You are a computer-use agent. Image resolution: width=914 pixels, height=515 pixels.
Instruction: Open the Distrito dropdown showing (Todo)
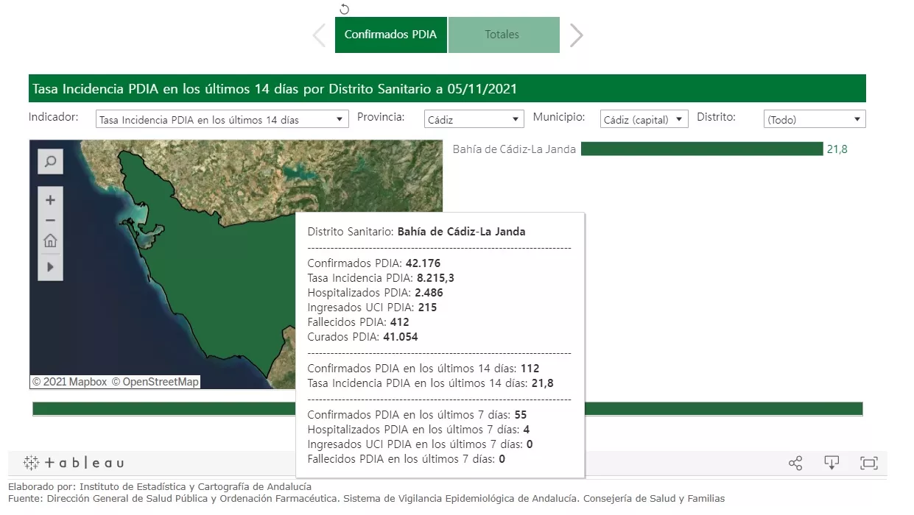point(814,119)
